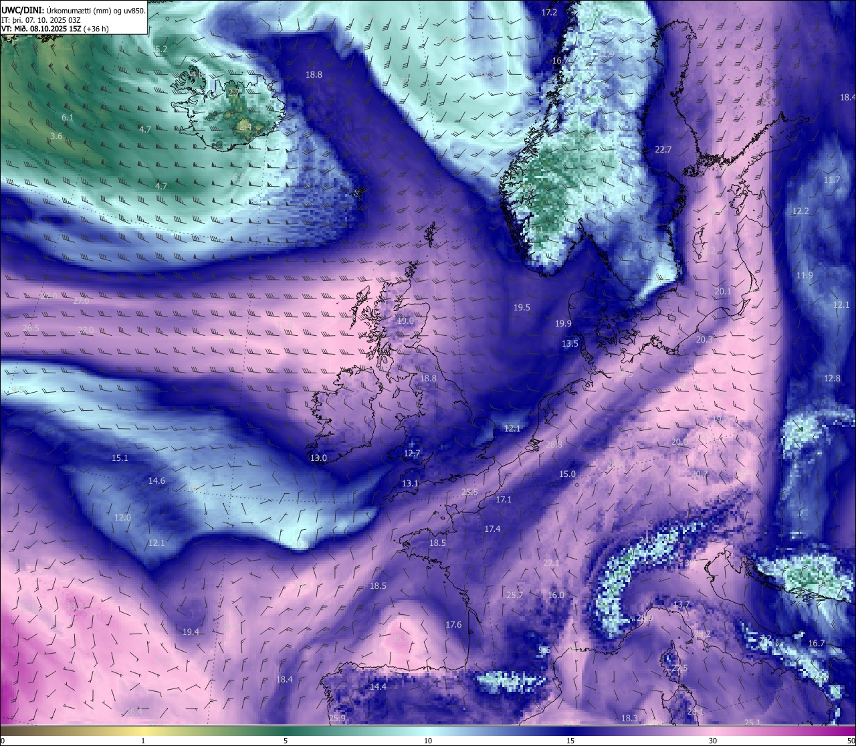Click the 15.1 value over the Atlantic
The image size is (856, 746).
(120, 458)
